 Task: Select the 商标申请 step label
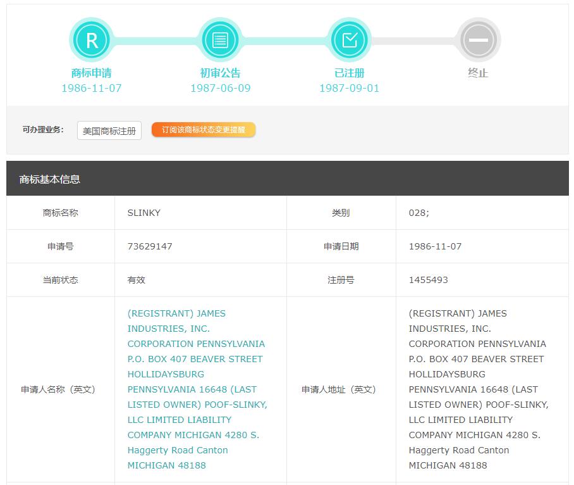pyautogui.click(x=92, y=73)
